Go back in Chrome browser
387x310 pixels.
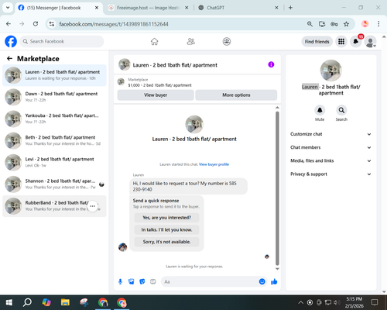point(9,24)
